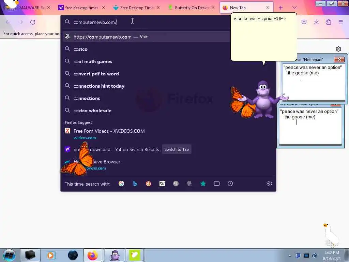Search this time with DuckDuckGo icon
Viewport: 349px width, 262px height.
(x=149, y=184)
